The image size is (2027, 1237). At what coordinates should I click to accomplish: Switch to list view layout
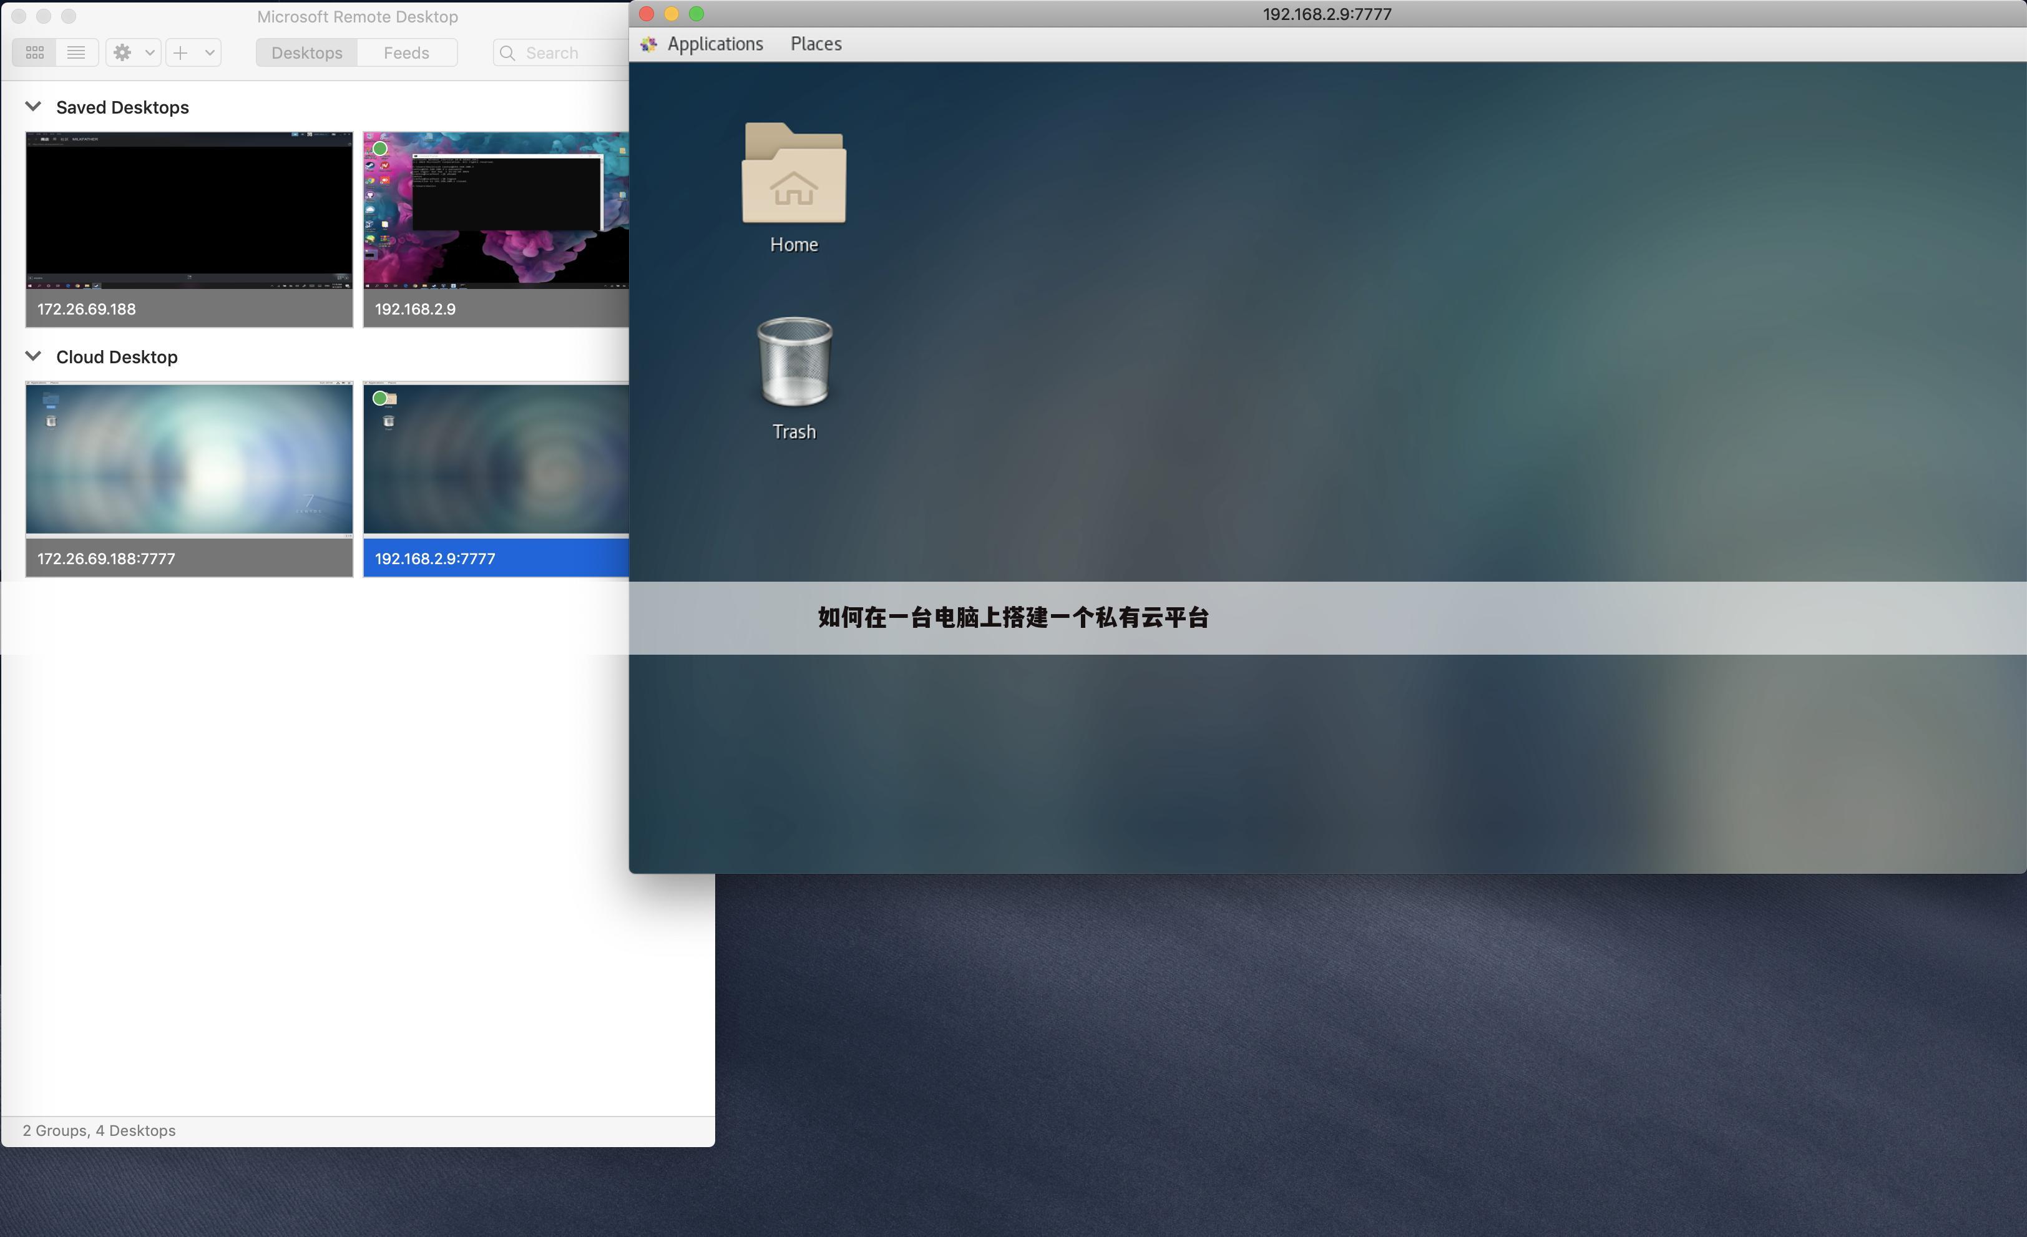pos(77,52)
